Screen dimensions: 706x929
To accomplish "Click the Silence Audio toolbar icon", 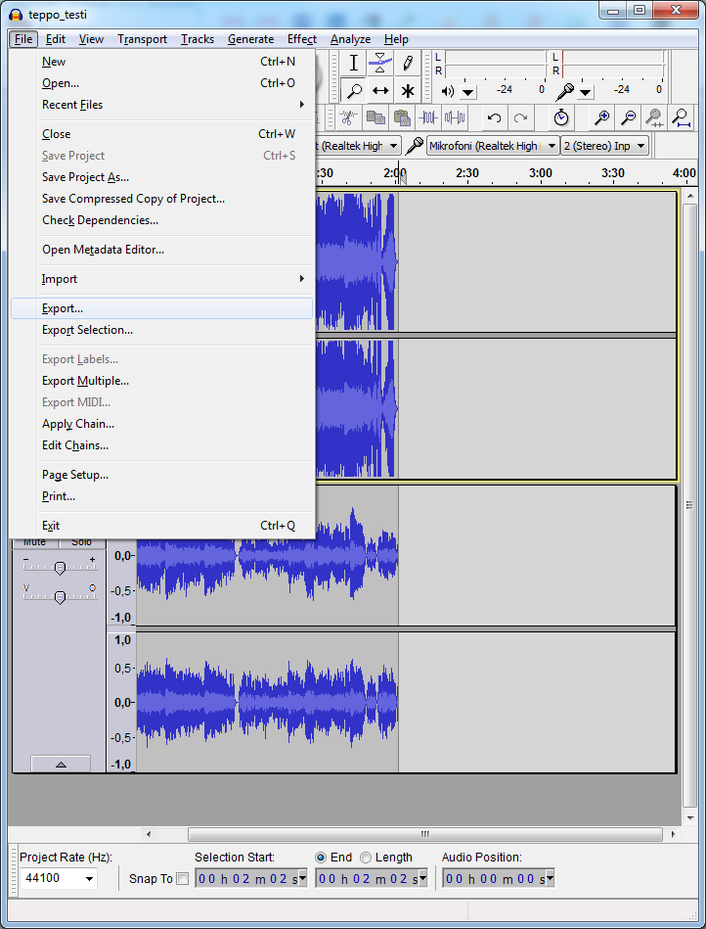I will click(455, 118).
